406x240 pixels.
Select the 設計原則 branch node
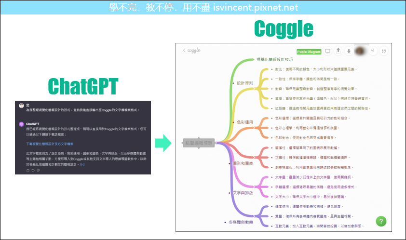(244, 83)
